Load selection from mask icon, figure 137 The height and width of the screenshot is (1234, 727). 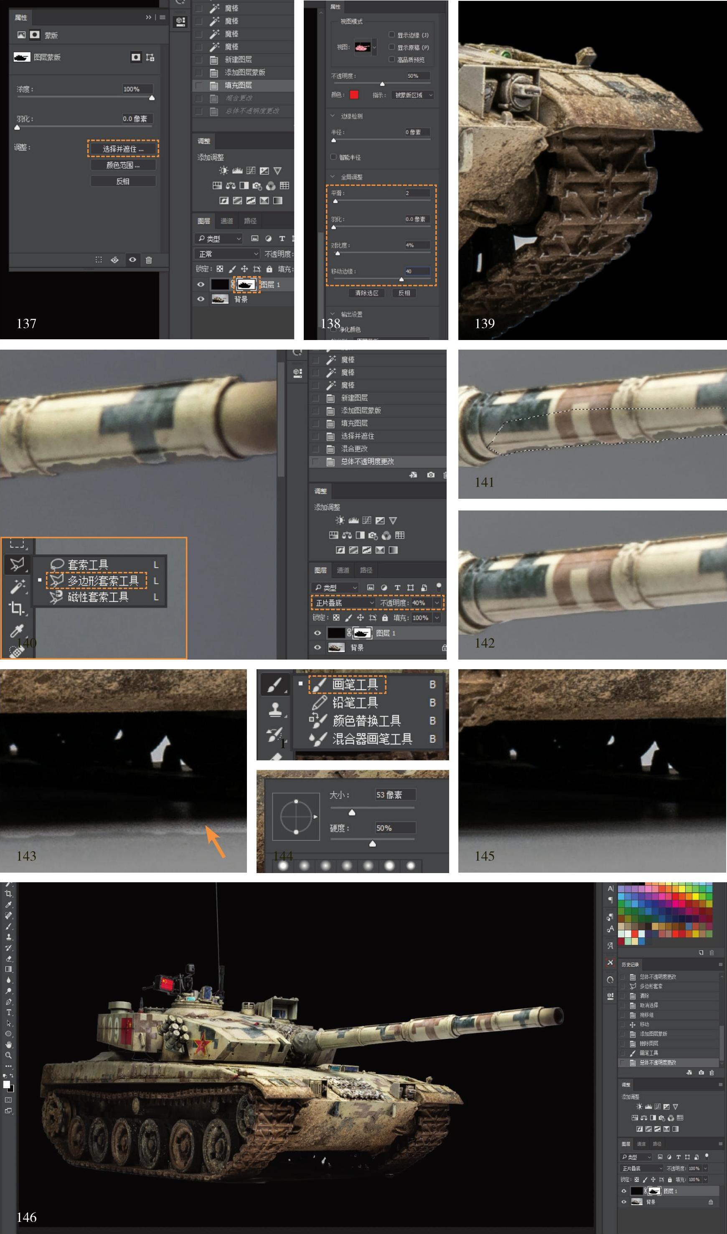(99, 260)
